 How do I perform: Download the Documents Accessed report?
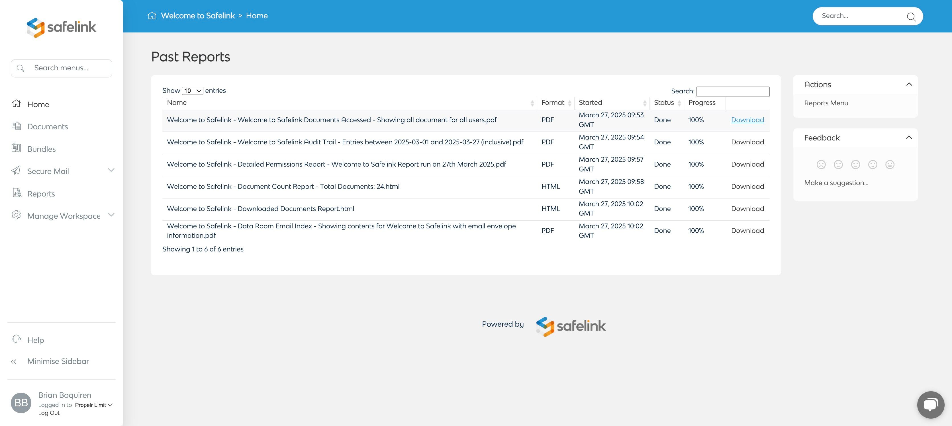point(747,120)
